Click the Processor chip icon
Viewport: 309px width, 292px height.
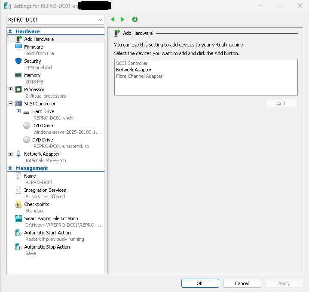18,89
